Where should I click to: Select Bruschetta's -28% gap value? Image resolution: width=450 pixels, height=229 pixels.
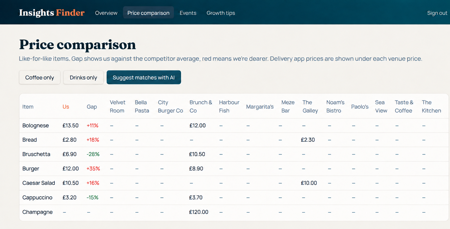(93, 154)
